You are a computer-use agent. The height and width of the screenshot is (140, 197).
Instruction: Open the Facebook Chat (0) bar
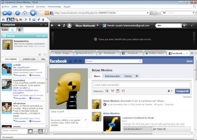pos(171,129)
